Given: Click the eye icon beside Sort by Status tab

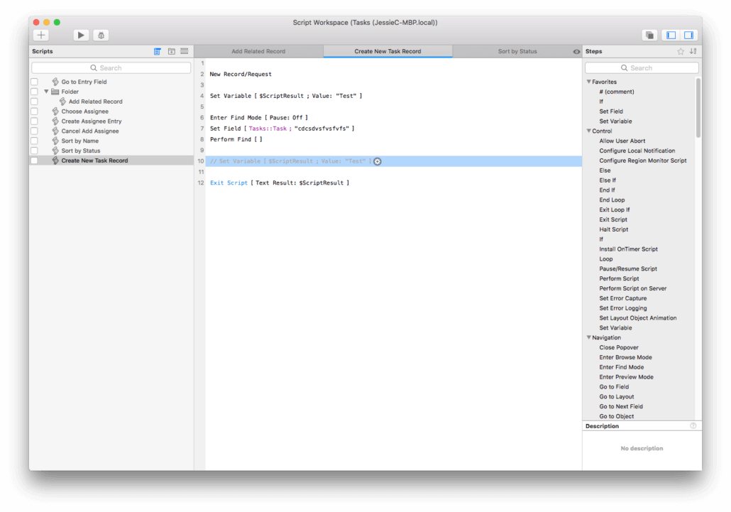Looking at the screenshot, I should point(576,51).
